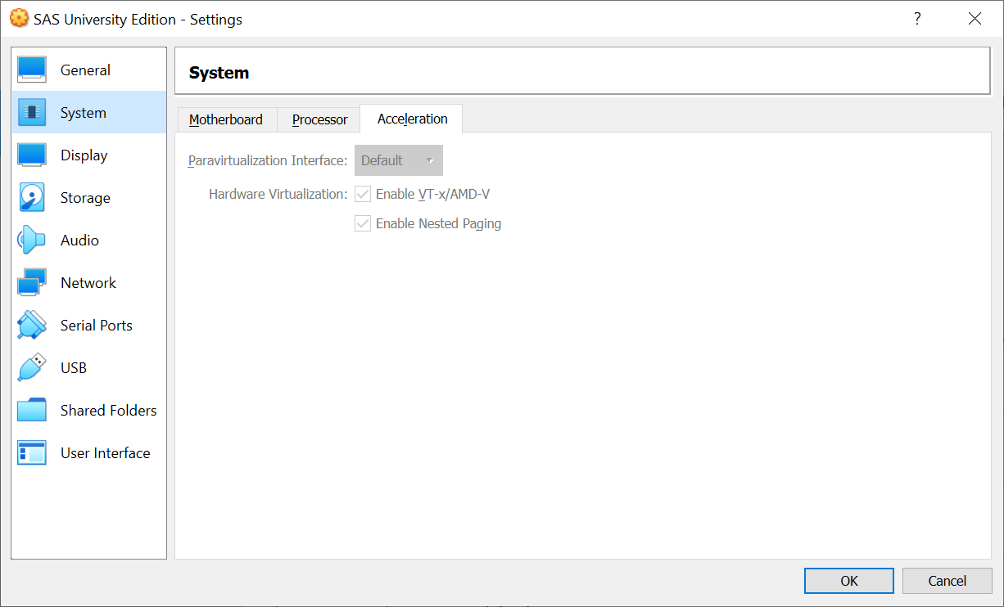This screenshot has height=607, width=1004.
Task: Click the Display screen icon
Action: (32, 155)
